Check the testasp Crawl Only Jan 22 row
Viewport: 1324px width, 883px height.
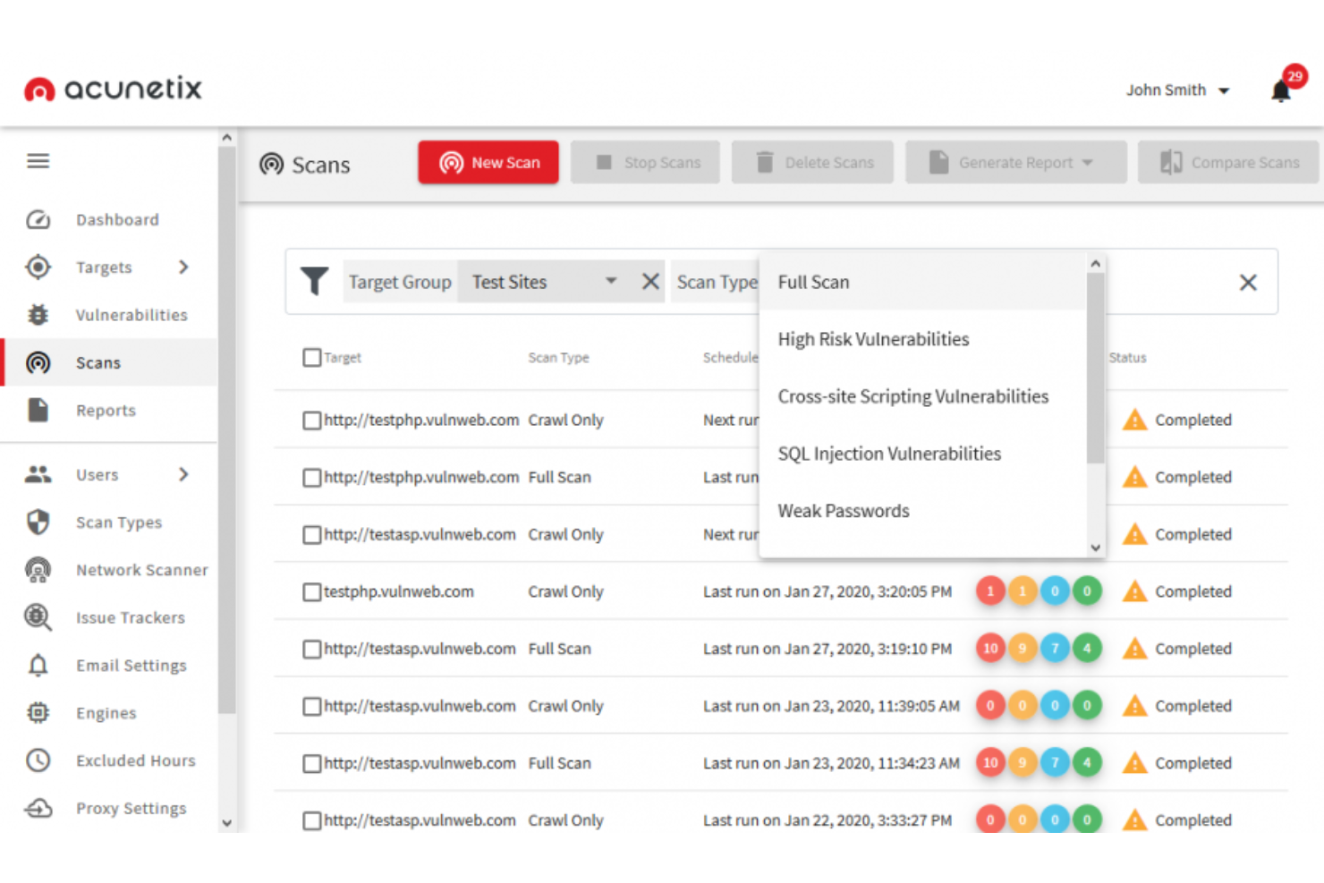(311, 820)
